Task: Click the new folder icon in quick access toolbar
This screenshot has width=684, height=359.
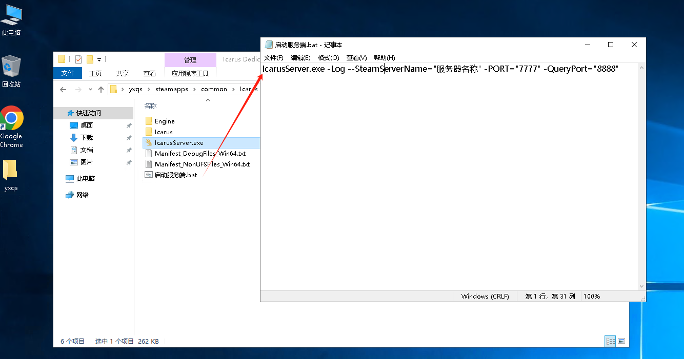Action: (90, 59)
